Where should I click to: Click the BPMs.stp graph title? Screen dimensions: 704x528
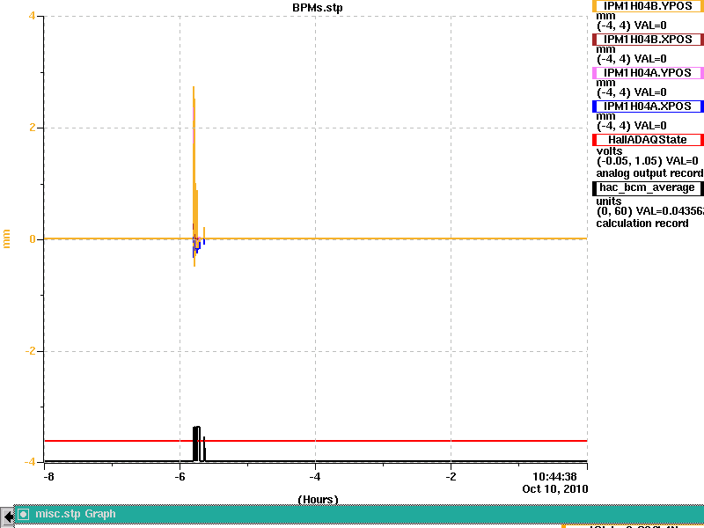(x=318, y=8)
